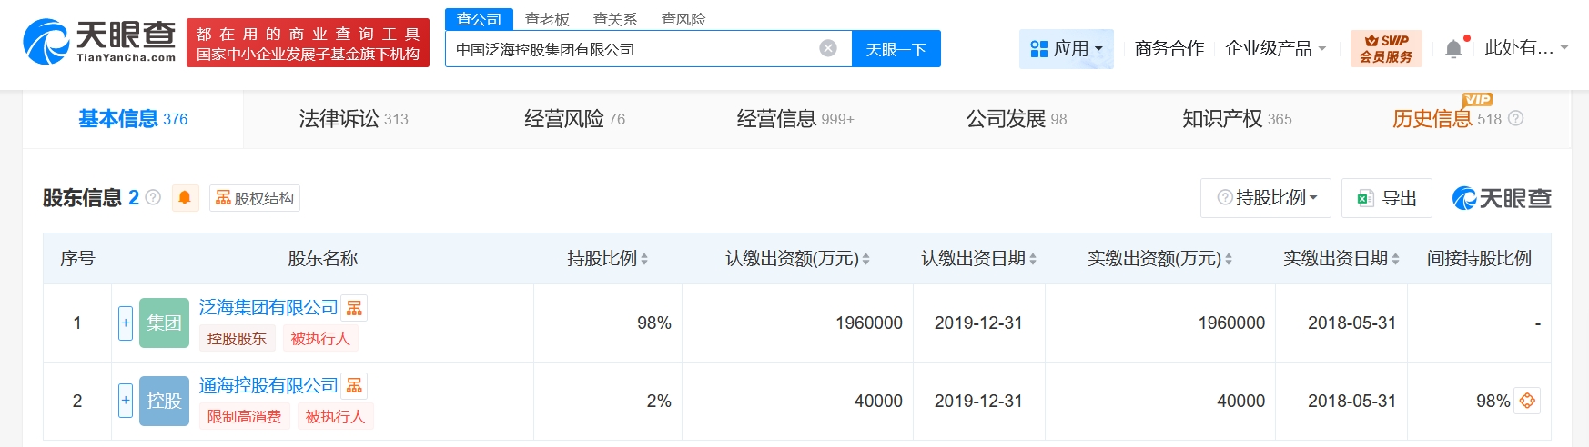Open equity structure icon beside 泛海集团有限公司

click(x=355, y=309)
